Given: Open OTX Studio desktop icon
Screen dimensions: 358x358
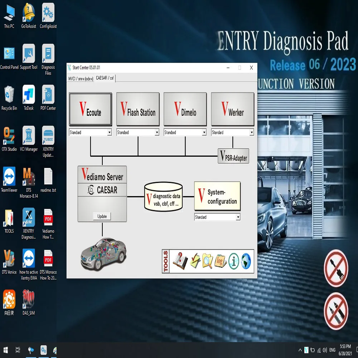Looking at the screenshot, I should pos(9,139).
